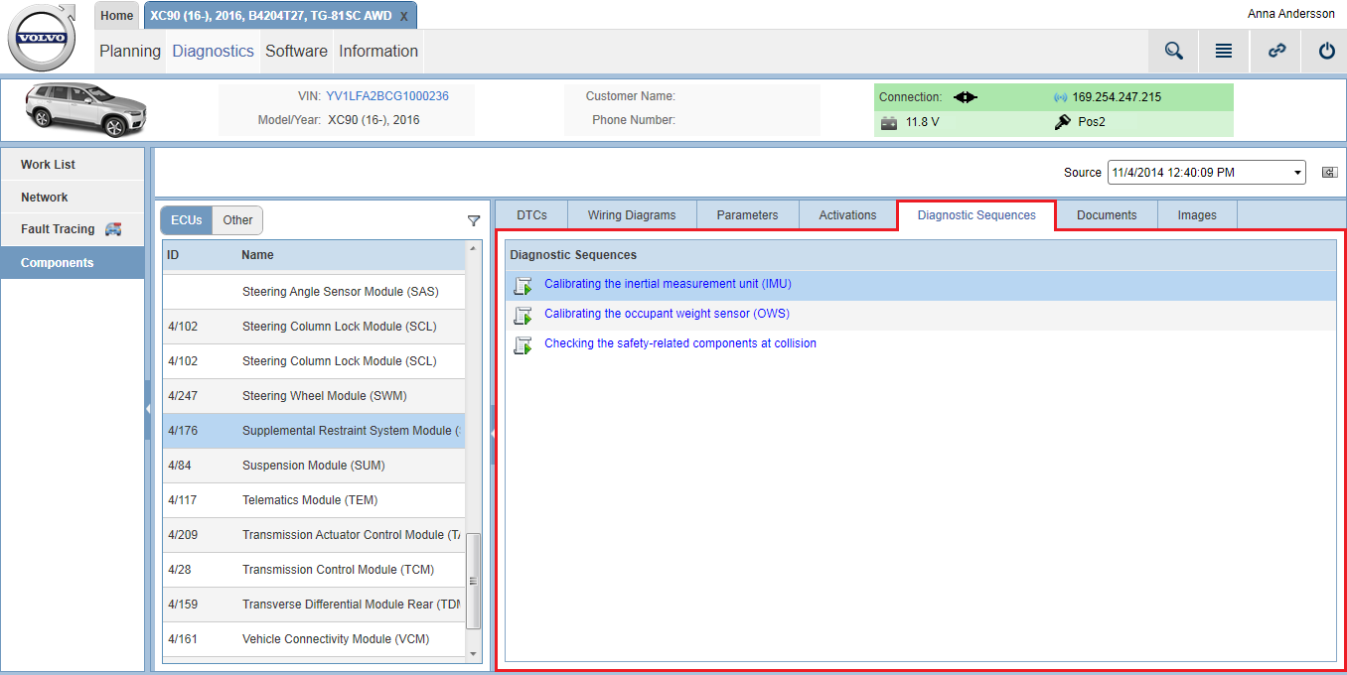Start Calibrating the inertial measurement unit (IMU)
The width and height of the screenshot is (1347, 675).
[x=668, y=284]
